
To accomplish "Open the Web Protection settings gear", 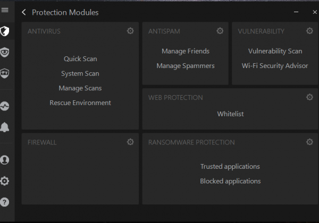I will [309, 97].
